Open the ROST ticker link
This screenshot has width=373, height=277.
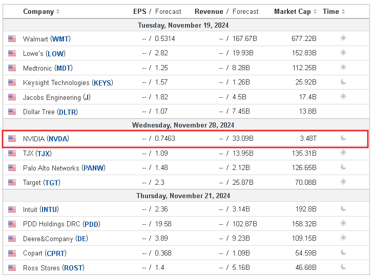[73, 268]
